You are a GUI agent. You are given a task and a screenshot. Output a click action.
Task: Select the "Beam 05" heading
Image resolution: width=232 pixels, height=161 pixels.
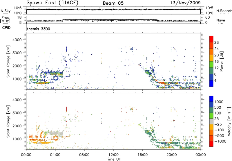point(113,3)
